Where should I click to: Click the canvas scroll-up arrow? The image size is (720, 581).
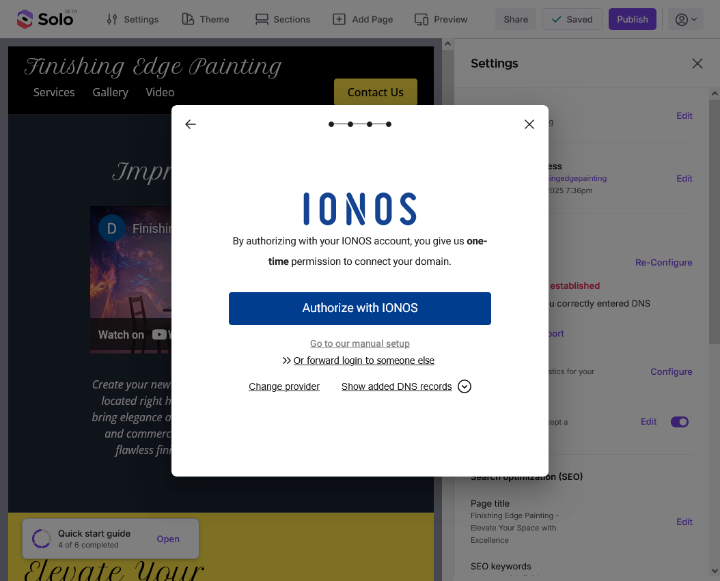click(447, 44)
